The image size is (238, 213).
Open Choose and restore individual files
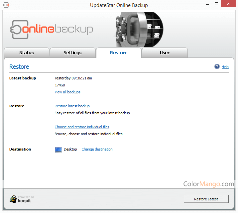tap(82, 127)
